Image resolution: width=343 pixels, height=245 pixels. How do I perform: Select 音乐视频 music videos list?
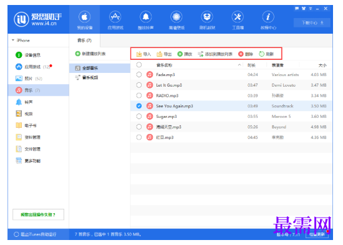point(100,77)
